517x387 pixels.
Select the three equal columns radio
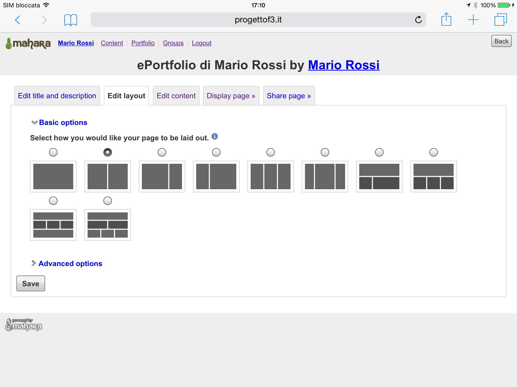[271, 152]
